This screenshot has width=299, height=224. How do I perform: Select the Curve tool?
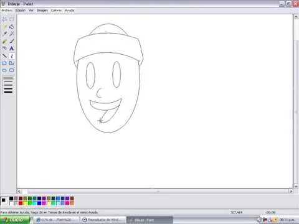12,56
